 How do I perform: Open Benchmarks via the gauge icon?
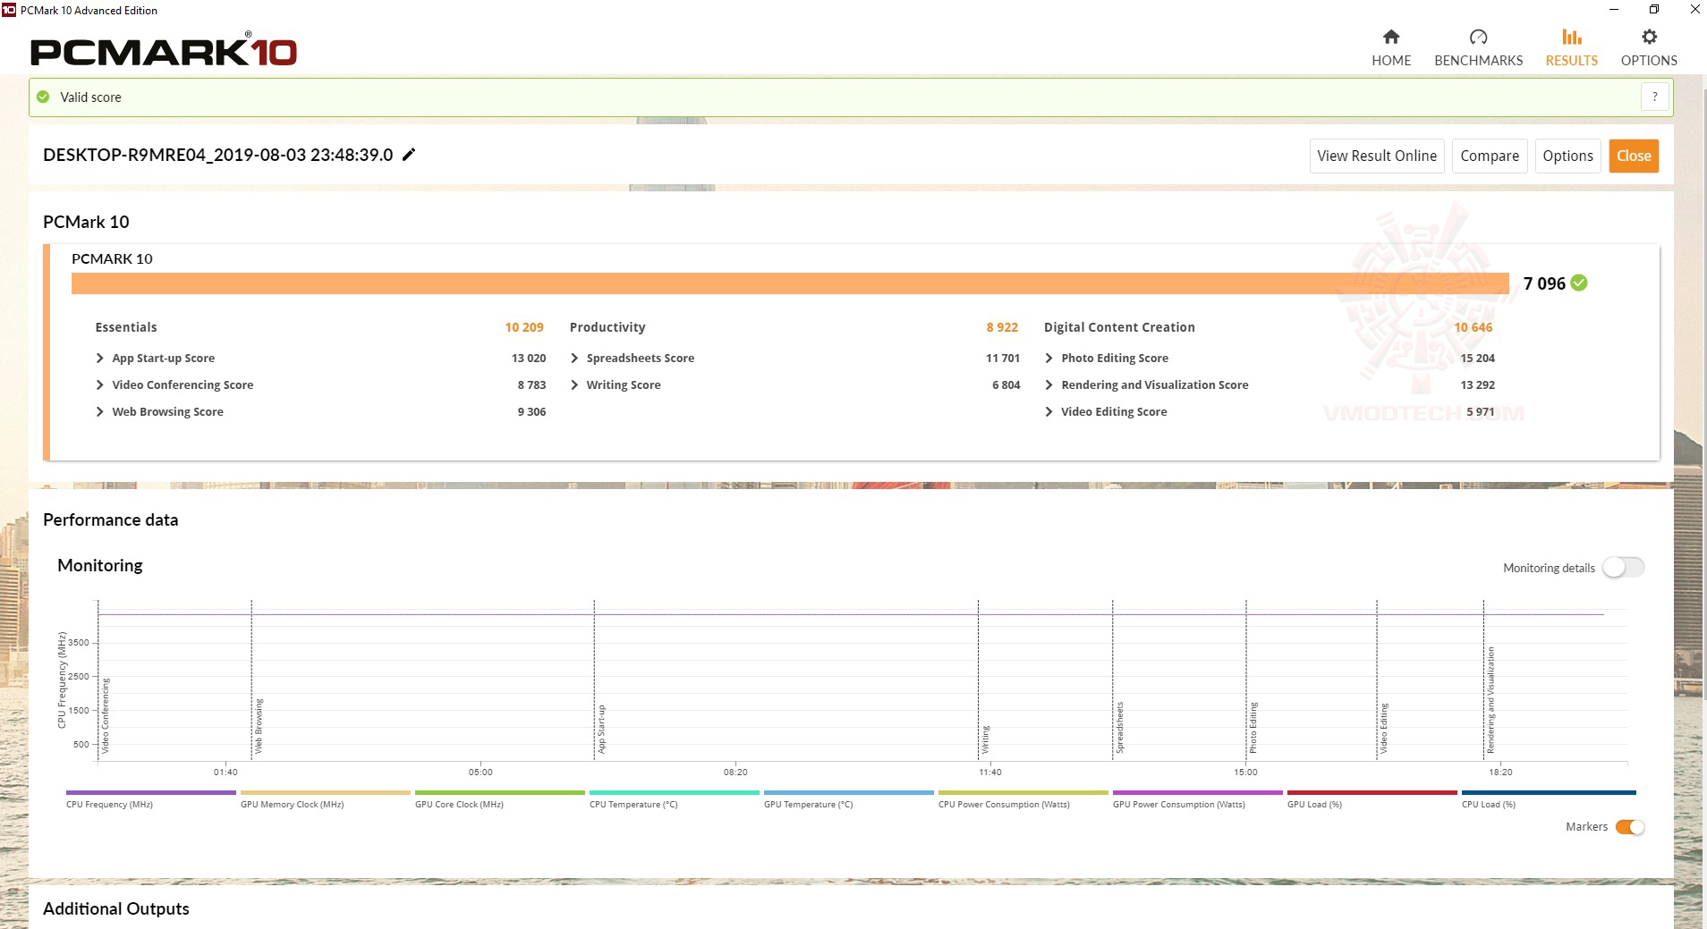pos(1478,37)
